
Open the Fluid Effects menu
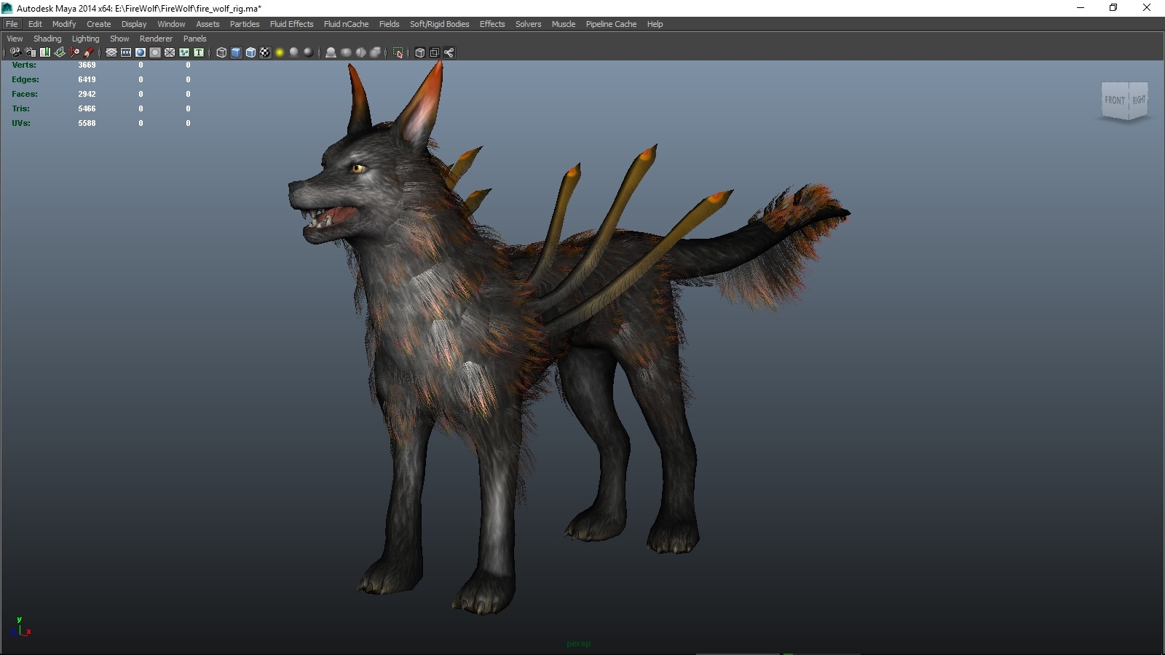(291, 24)
